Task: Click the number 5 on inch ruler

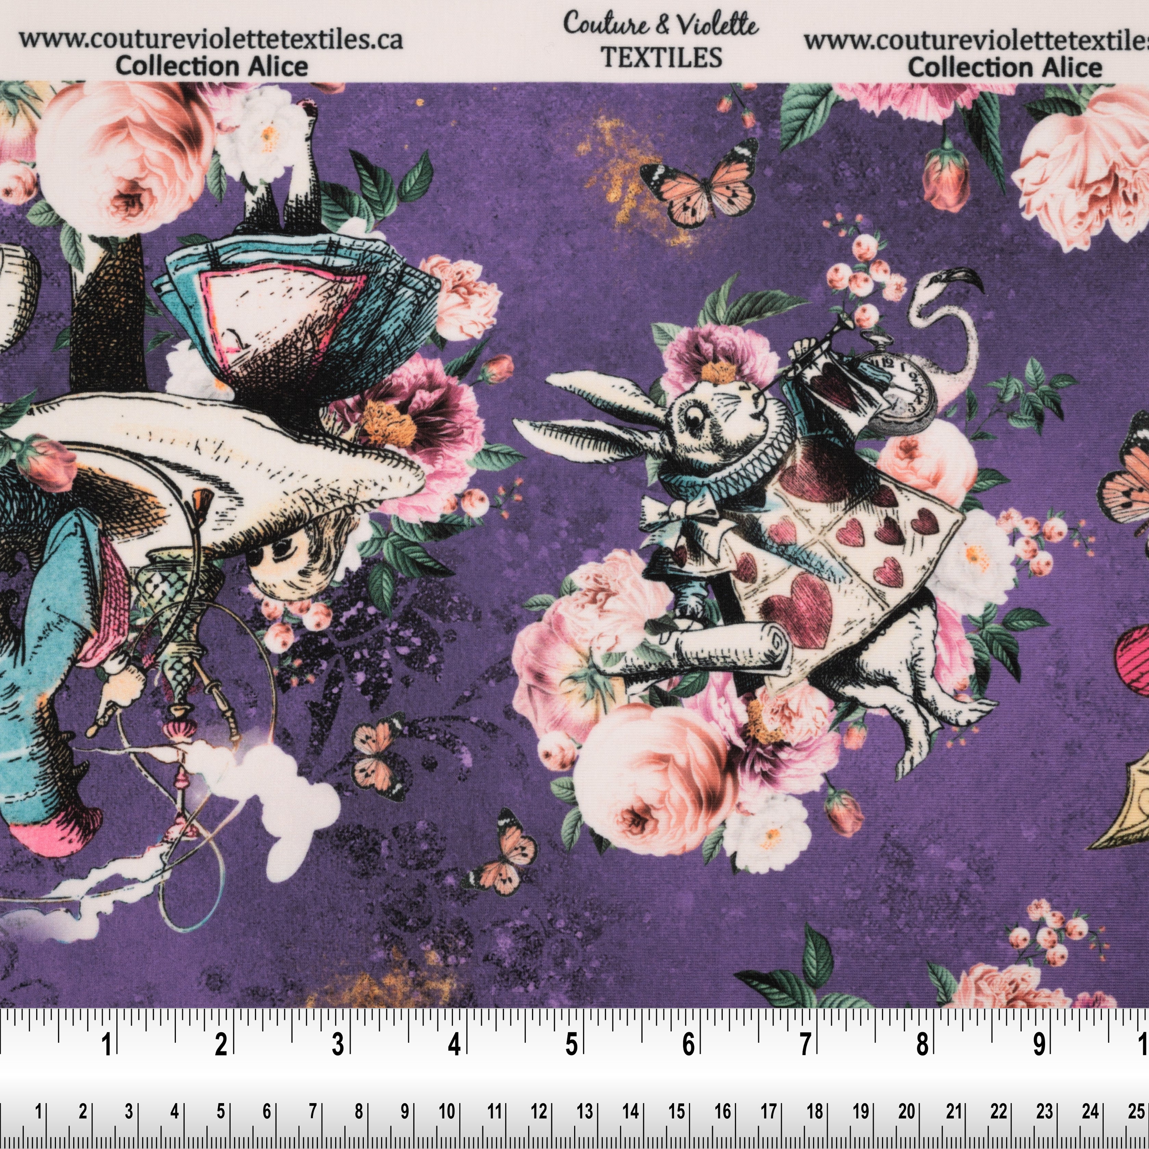Action: (x=571, y=1044)
